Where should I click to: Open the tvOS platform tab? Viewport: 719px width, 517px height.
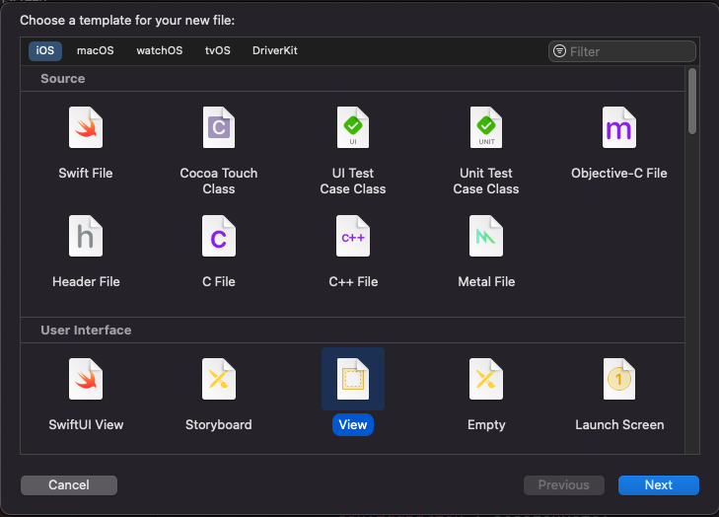(x=218, y=50)
